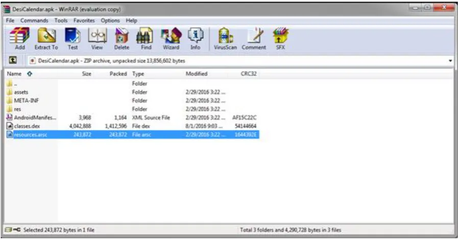The width and height of the screenshot is (458, 240).
Task: Click the META-INF folder icon
Action: tap(9, 101)
